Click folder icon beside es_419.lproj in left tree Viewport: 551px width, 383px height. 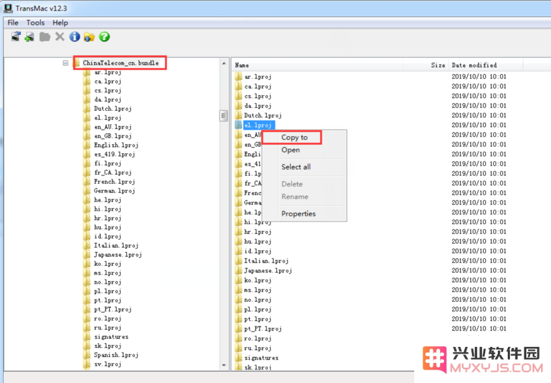(x=87, y=154)
